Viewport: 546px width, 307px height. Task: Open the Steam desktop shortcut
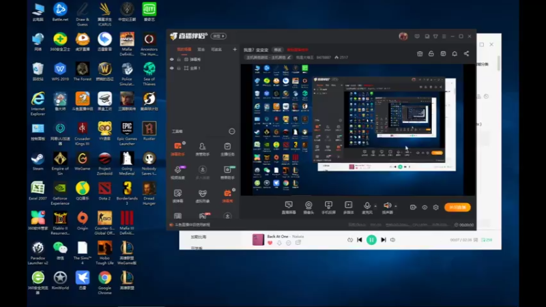point(38,162)
